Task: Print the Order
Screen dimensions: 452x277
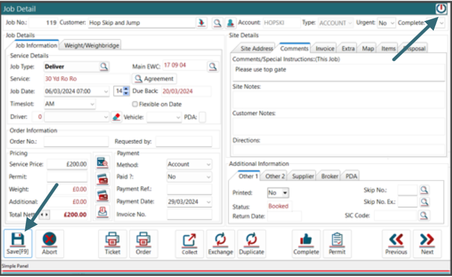Action: 143,243
